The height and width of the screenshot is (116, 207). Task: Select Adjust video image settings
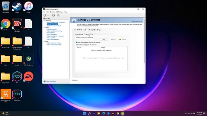[54, 44]
